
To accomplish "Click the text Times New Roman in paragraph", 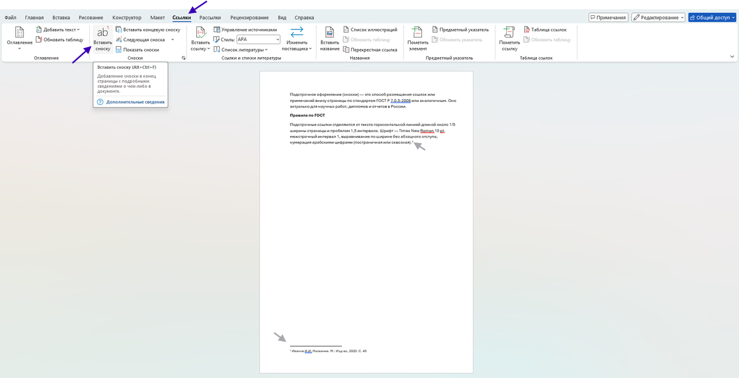I will 416,131.
